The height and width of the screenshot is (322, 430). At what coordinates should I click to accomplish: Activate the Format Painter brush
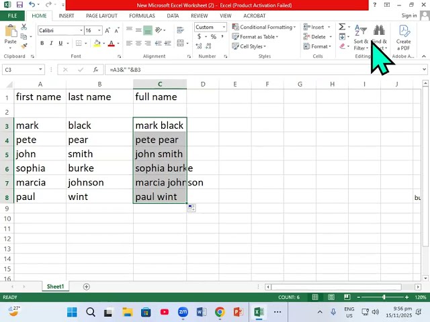tap(24, 46)
